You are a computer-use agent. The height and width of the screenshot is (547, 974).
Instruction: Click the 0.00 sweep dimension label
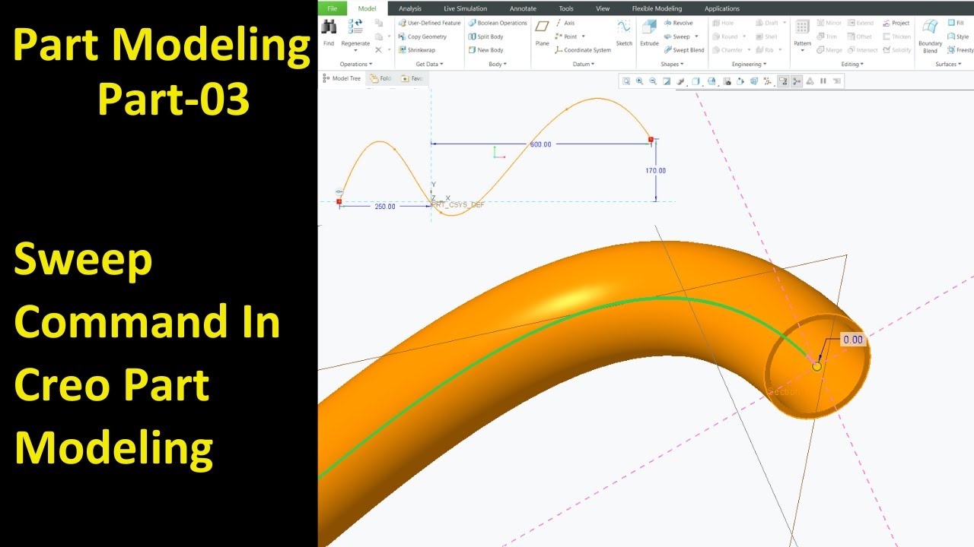tap(853, 340)
